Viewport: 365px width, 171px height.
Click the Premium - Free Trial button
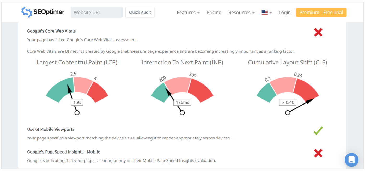tap(321, 12)
